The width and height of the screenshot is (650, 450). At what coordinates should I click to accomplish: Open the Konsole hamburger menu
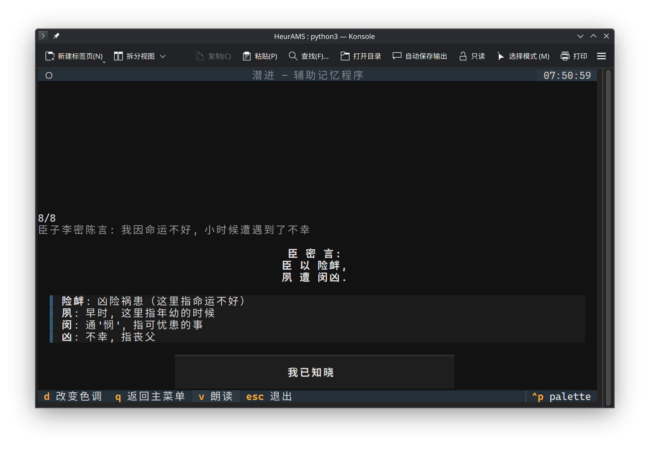point(601,56)
